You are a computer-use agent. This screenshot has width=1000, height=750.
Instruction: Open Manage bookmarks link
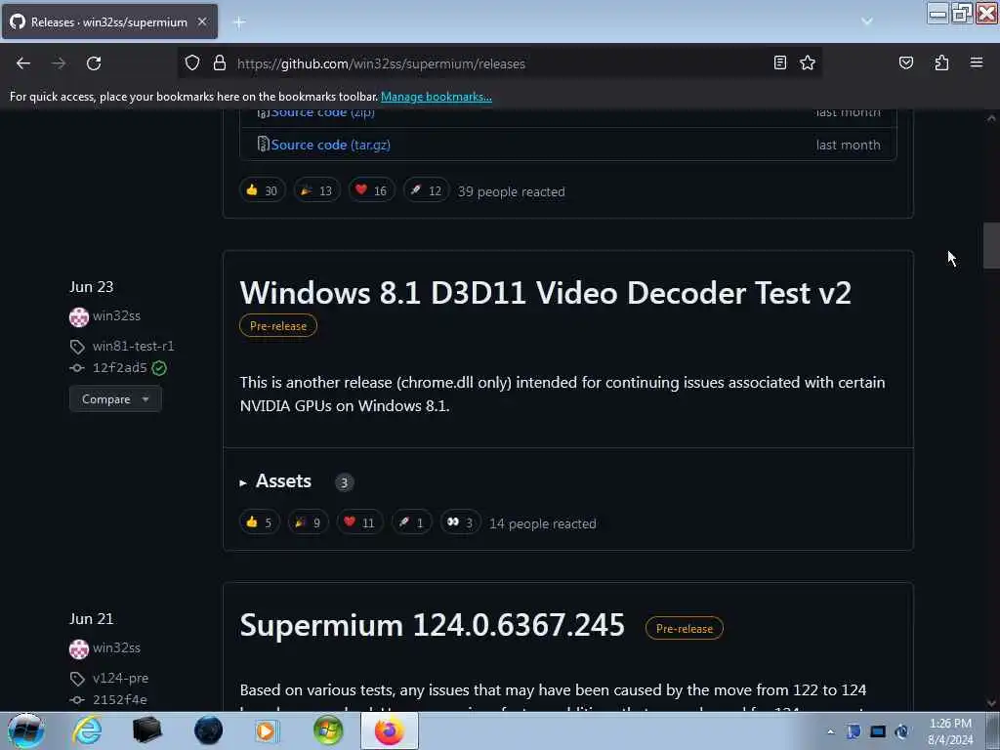437,97
